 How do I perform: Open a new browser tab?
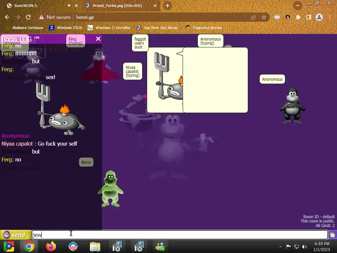coord(168,6)
